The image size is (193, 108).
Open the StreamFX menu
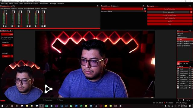pyautogui.click(x=61, y=4)
